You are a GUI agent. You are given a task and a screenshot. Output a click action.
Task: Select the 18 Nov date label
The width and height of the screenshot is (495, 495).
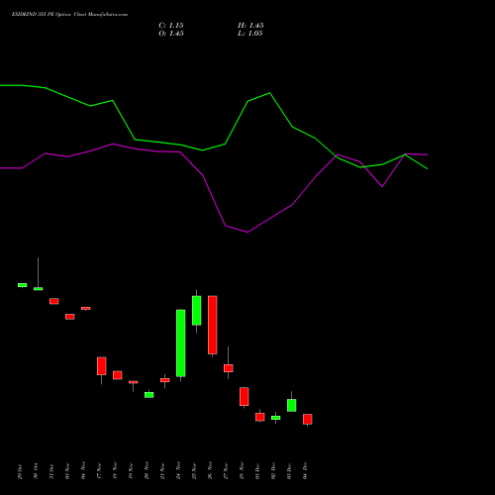(x=115, y=471)
